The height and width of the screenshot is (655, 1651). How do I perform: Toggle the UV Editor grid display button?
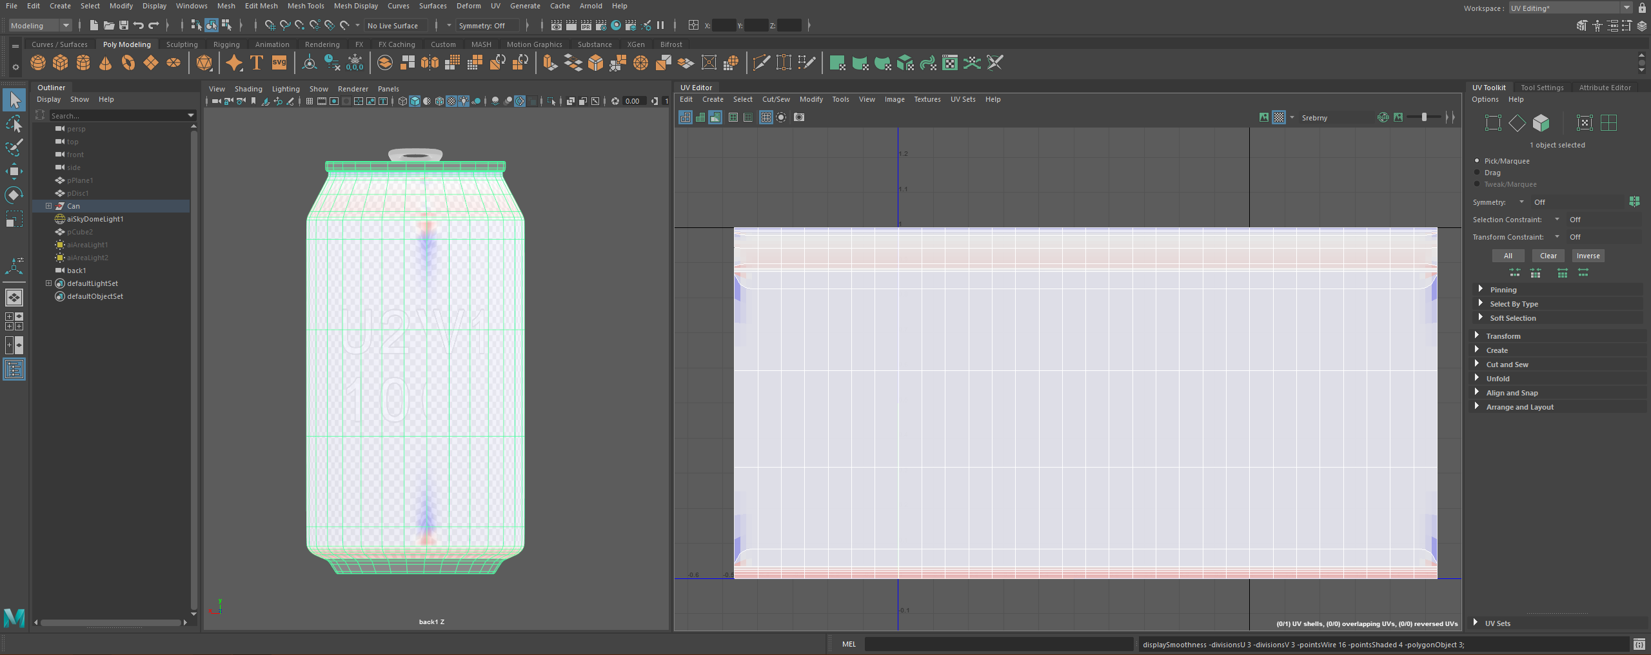766,117
